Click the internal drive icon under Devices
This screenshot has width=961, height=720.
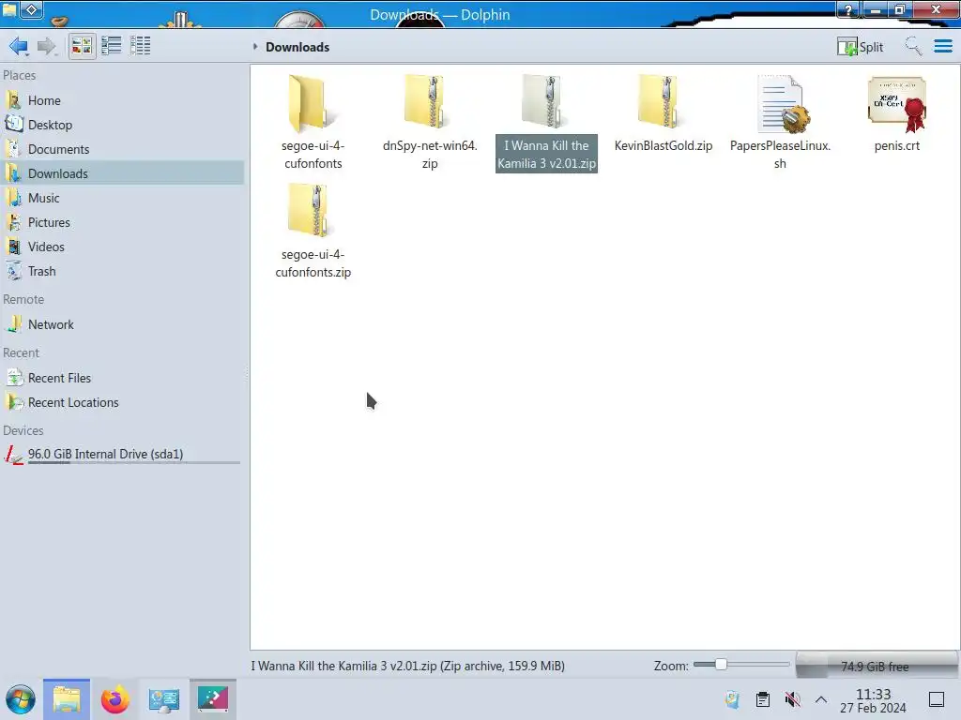tap(14, 455)
